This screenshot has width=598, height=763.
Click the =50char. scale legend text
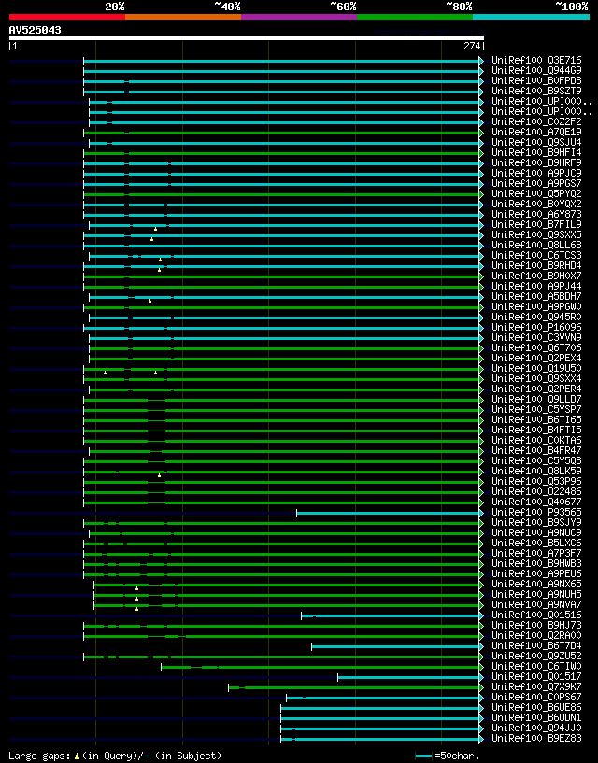pyautogui.click(x=457, y=756)
